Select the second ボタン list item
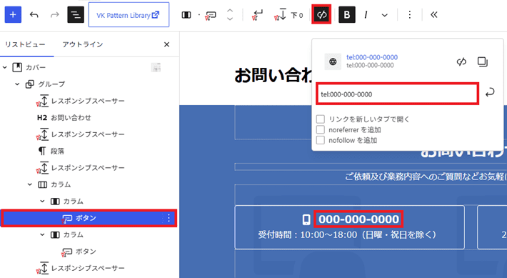Viewport: 507px width, 278px height. (86, 252)
